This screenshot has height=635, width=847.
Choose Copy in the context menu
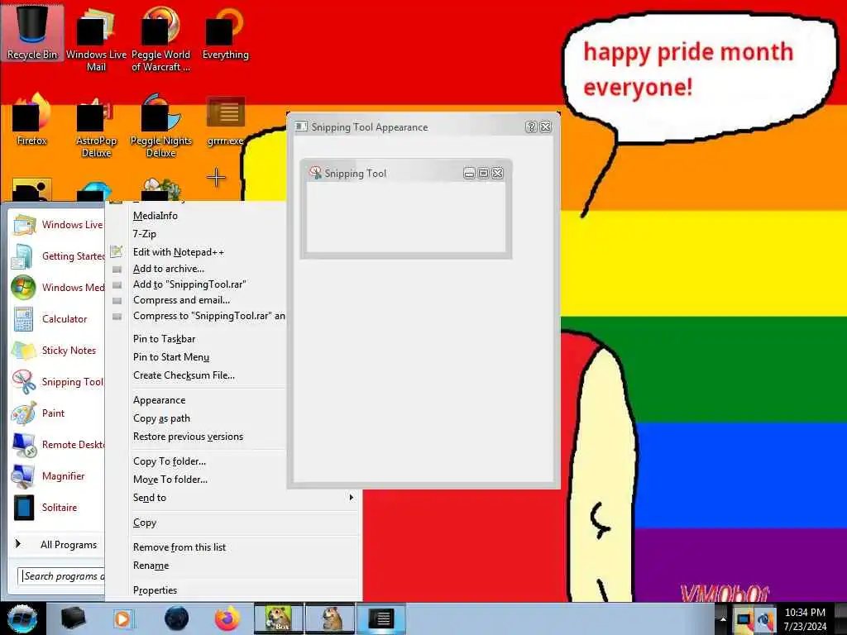pos(145,523)
